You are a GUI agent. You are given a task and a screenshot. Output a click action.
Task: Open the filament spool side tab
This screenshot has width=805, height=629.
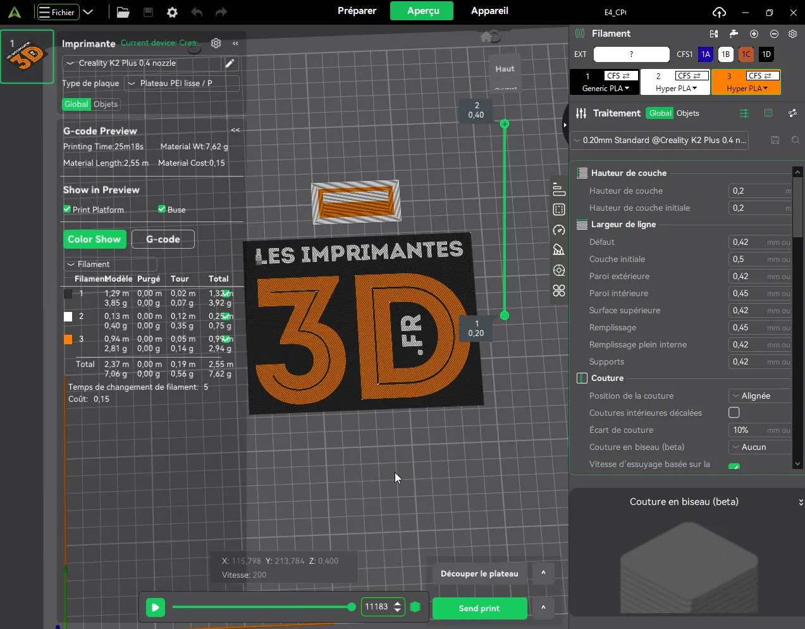coord(558,270)
